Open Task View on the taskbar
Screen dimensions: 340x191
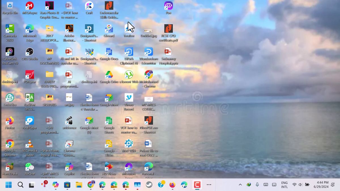[x=32, y=185]
